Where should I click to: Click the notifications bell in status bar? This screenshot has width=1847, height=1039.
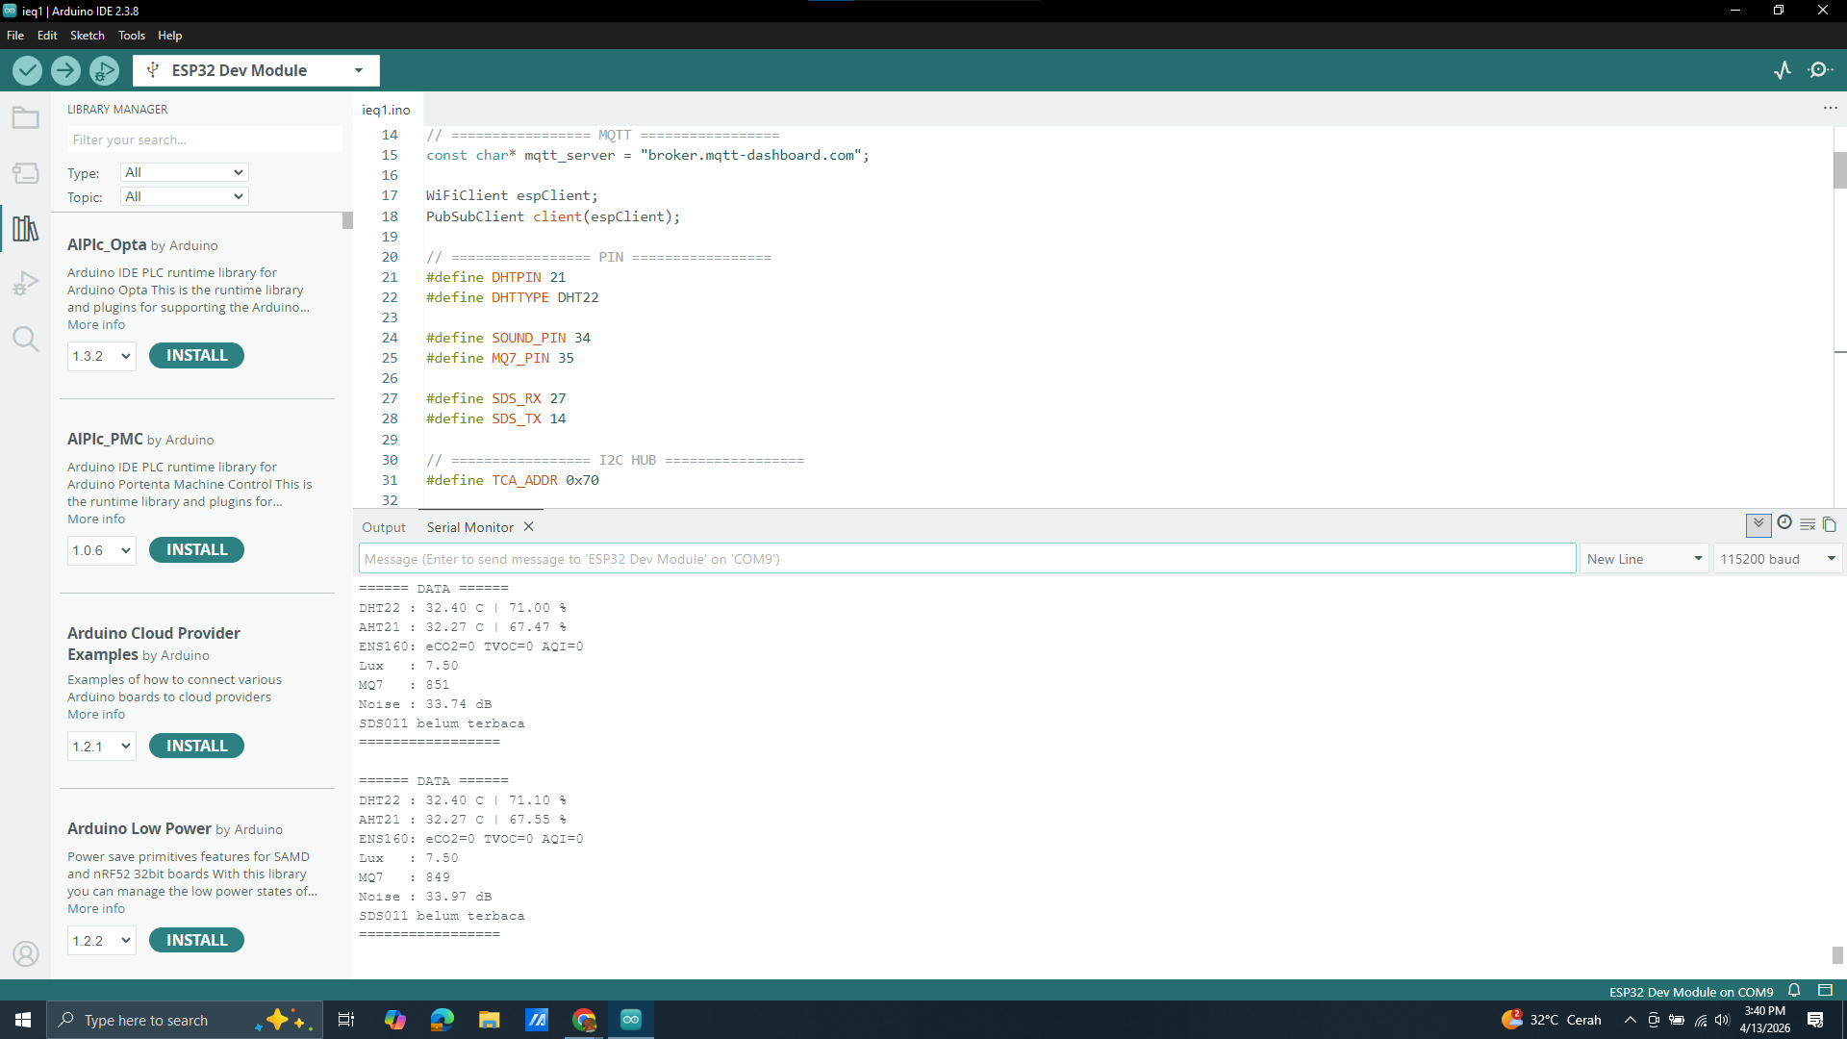pos(1794,991)
